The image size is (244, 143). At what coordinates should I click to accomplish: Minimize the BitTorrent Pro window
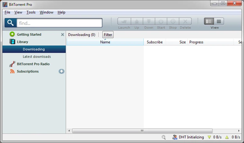click(x=215, y=3)
